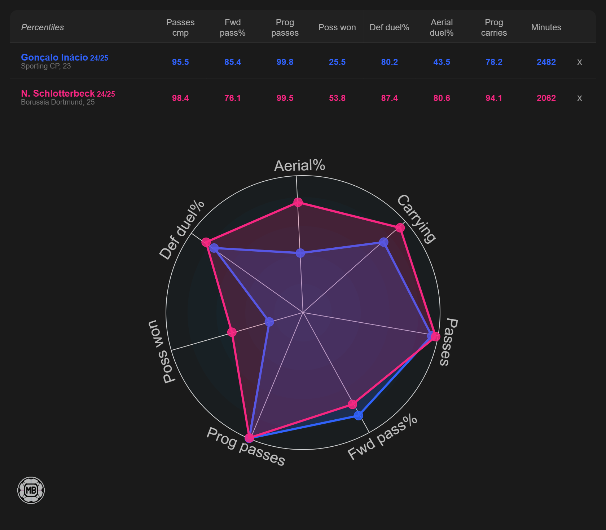606x530 pixels.
Task: Select the Minutes column header
Action: click(x=546, y=27)
